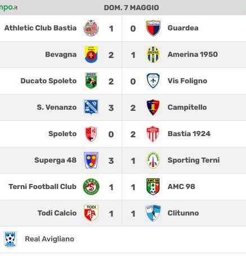This screenshot has width=246, height=256.
Task: Select the S. Venanzo blue badge
Action: [91, 107]
